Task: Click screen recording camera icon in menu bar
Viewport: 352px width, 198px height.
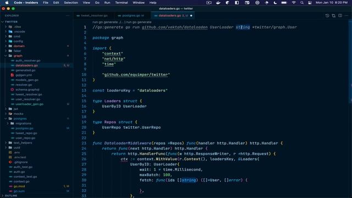Action: 209,3
